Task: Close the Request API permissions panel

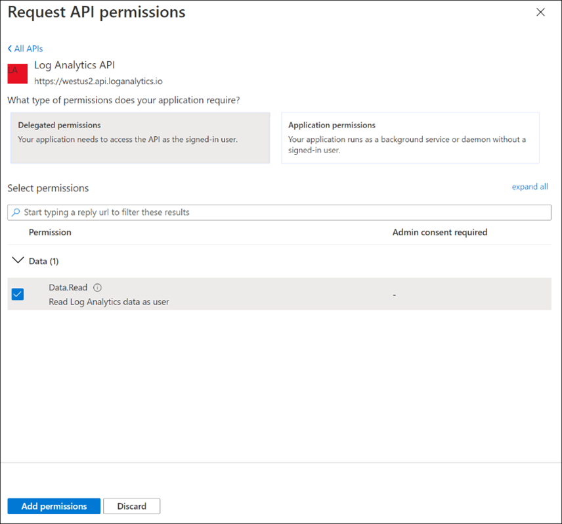Action: (540, 12)
